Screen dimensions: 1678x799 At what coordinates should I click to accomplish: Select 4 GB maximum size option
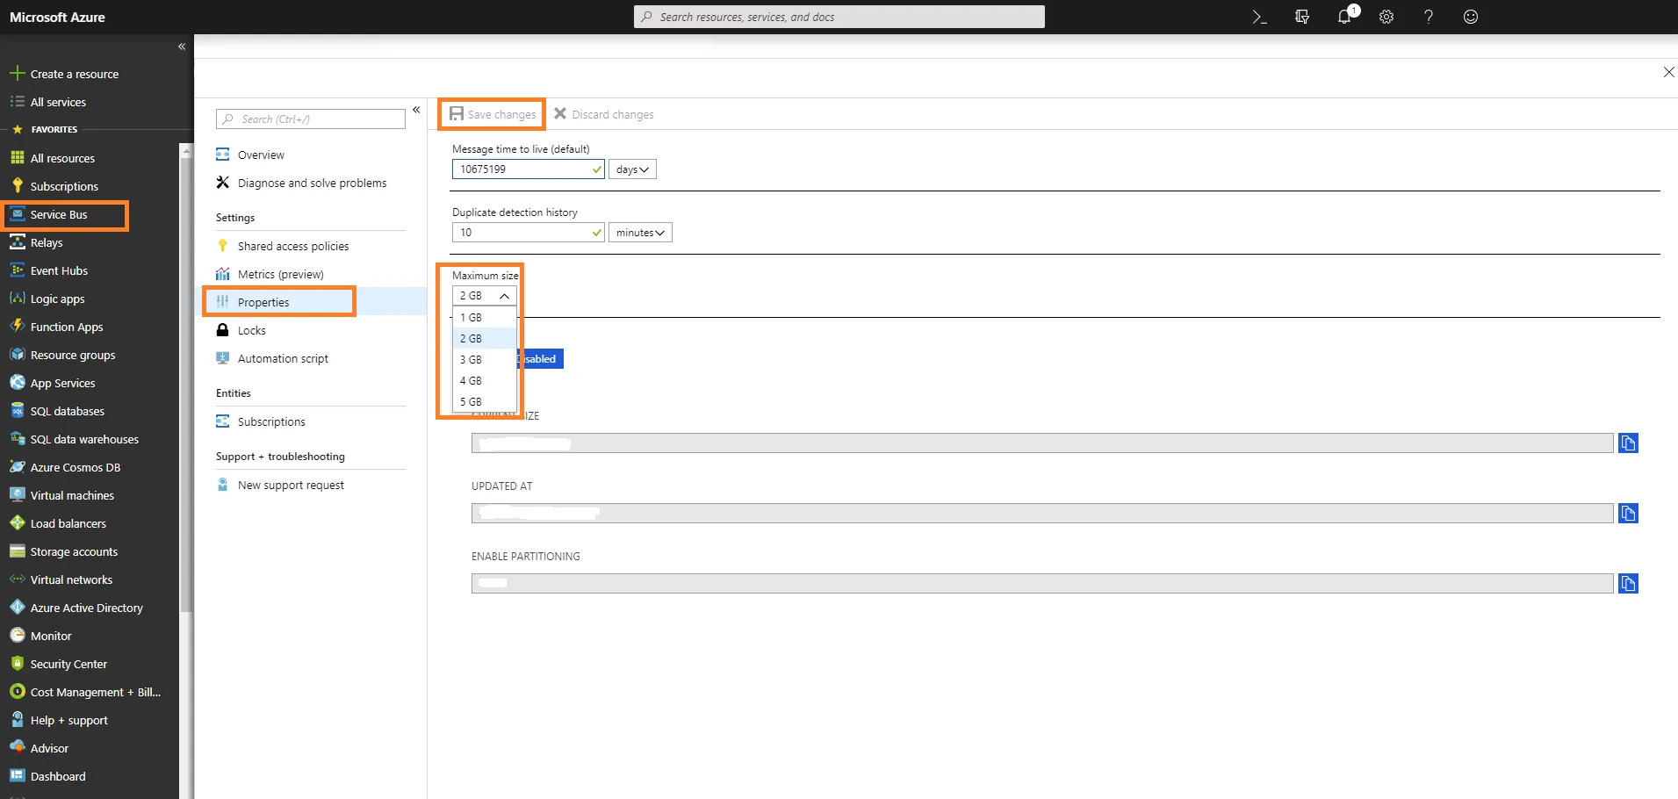pos(485,380)
